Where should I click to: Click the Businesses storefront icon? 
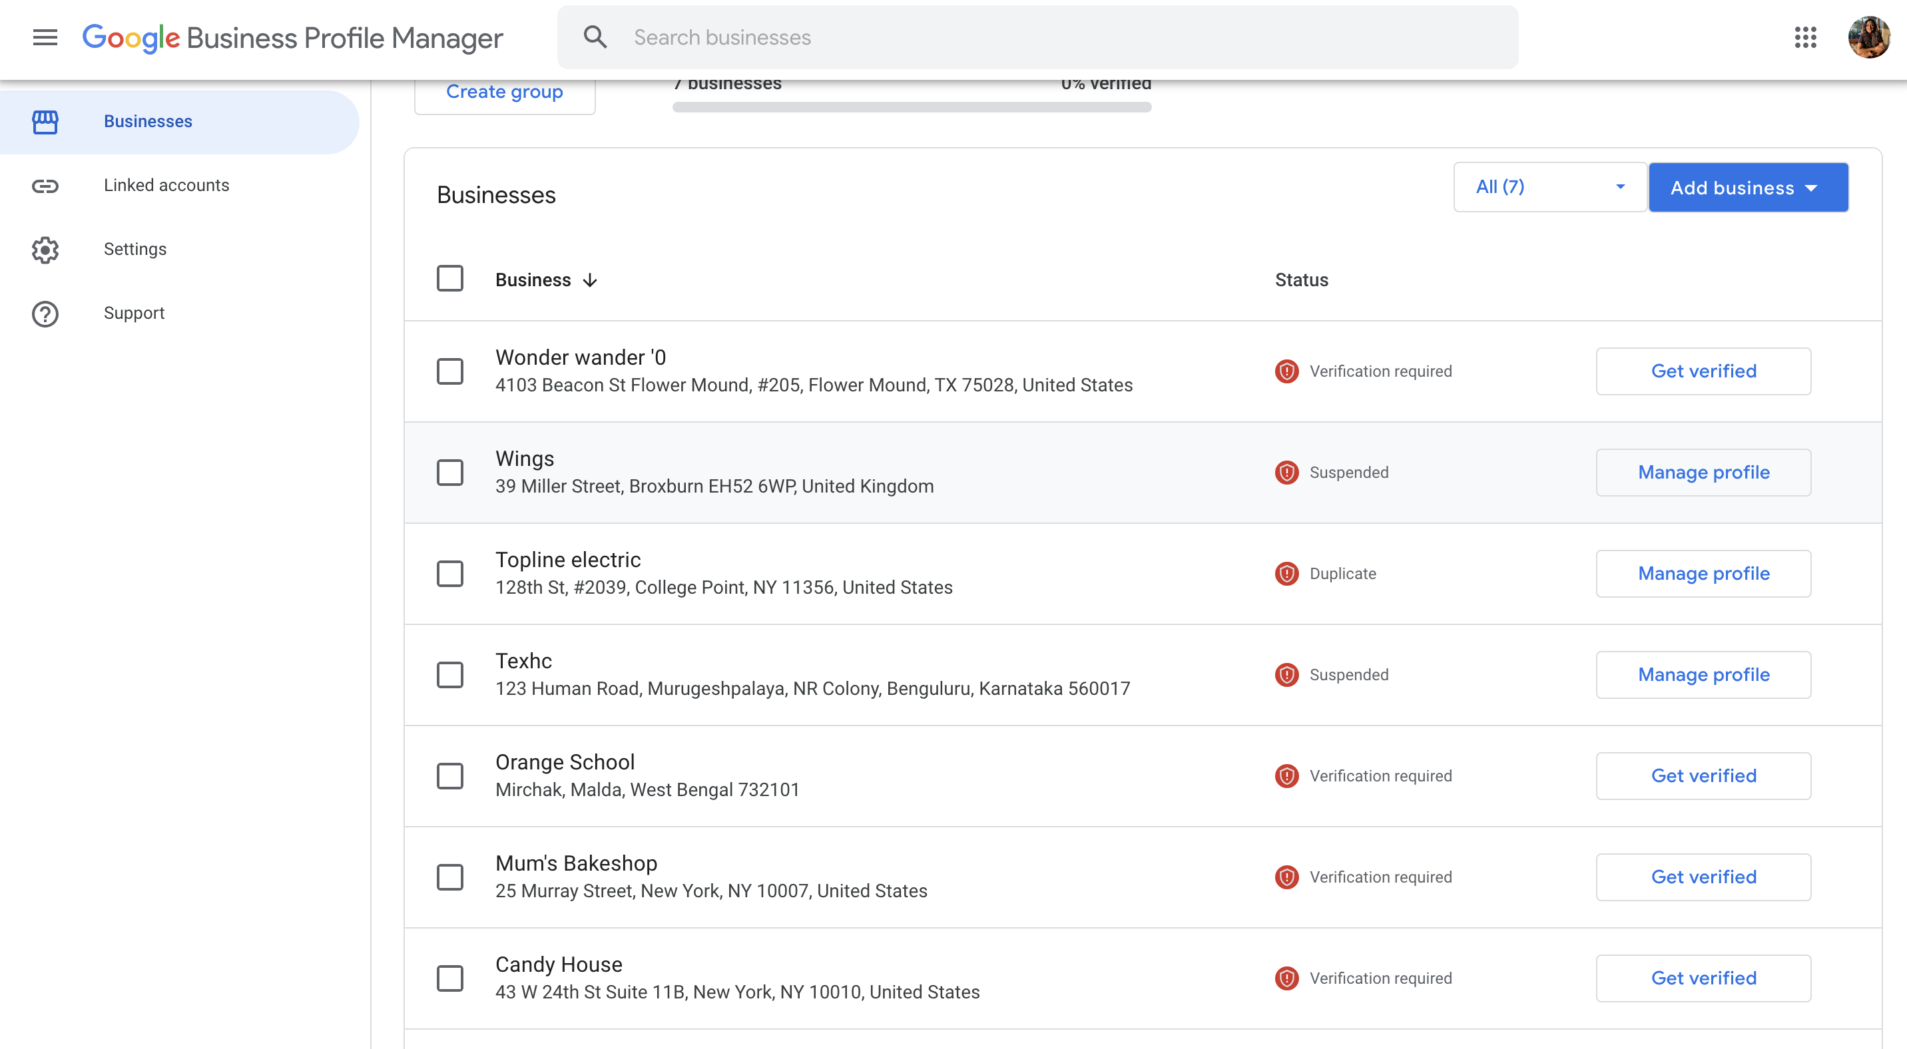pos(45,122)
